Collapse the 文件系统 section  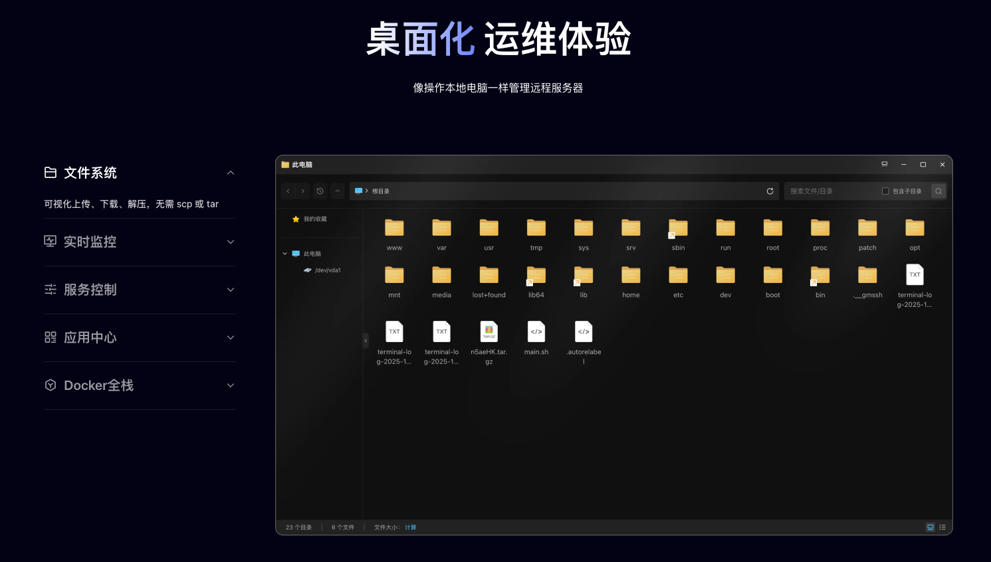(231, 173)
